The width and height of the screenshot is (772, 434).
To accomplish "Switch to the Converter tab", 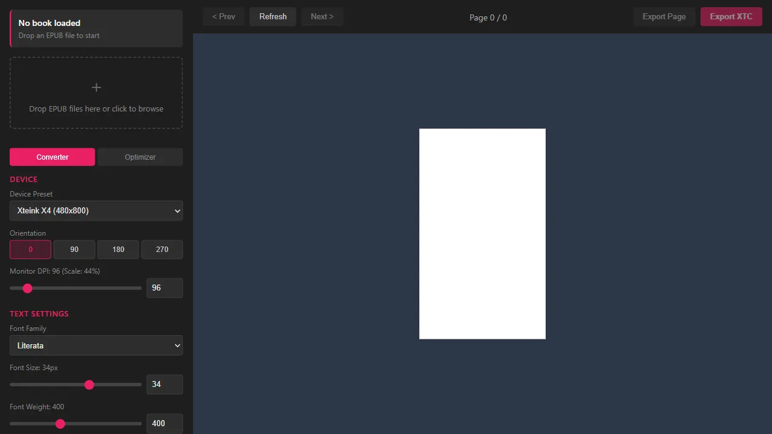I will point(52,157).
